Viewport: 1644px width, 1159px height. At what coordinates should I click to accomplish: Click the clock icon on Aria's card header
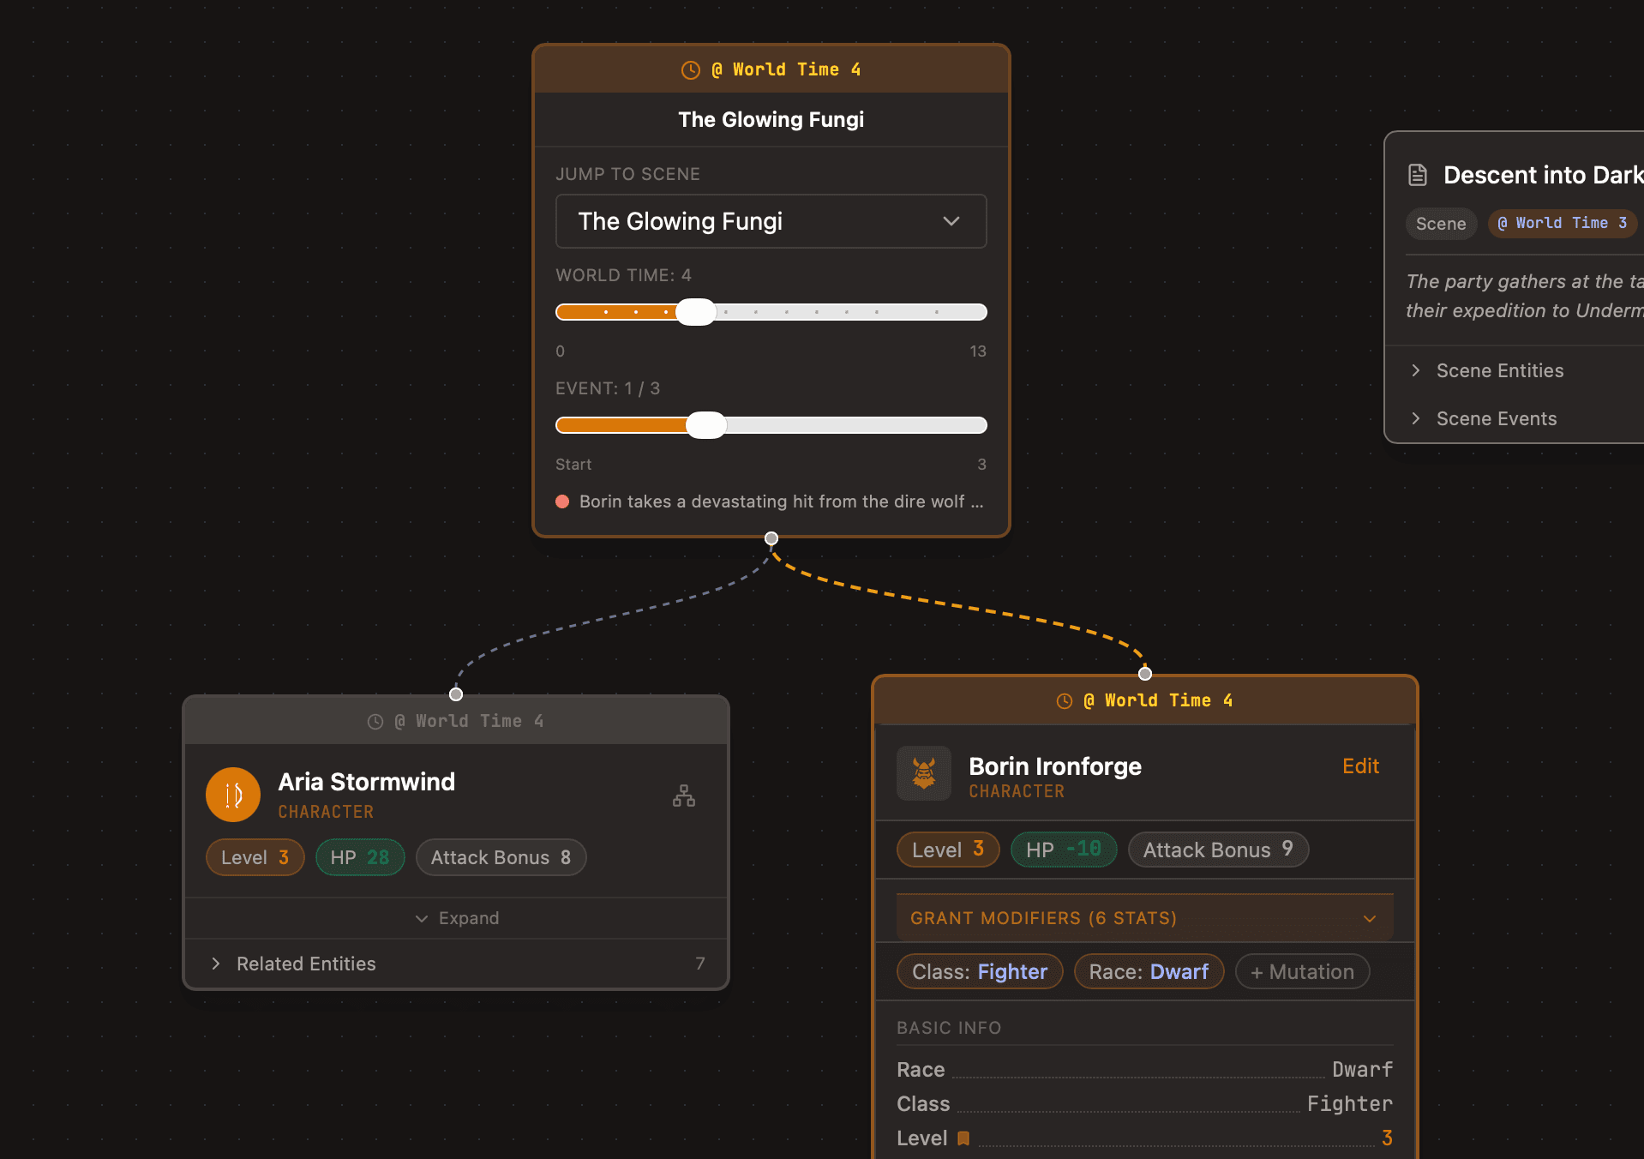tap(375, 722)
